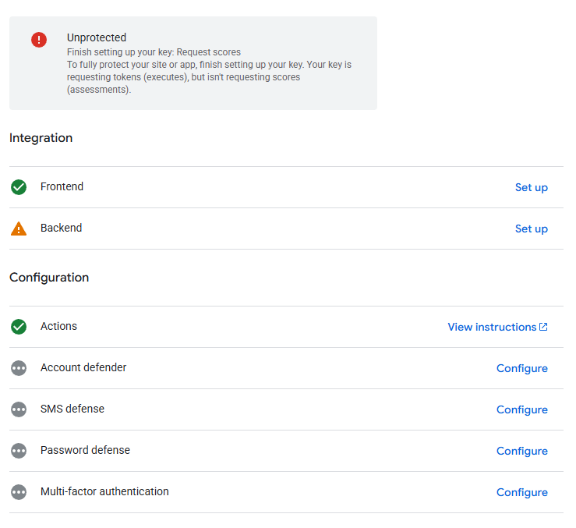Click the red Unprotected error icon

click(x=39, y=40)
